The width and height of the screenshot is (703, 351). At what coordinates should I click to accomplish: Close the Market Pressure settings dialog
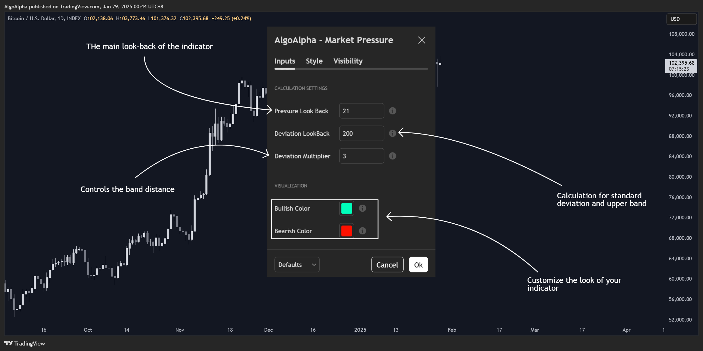(x=422, y=40)
